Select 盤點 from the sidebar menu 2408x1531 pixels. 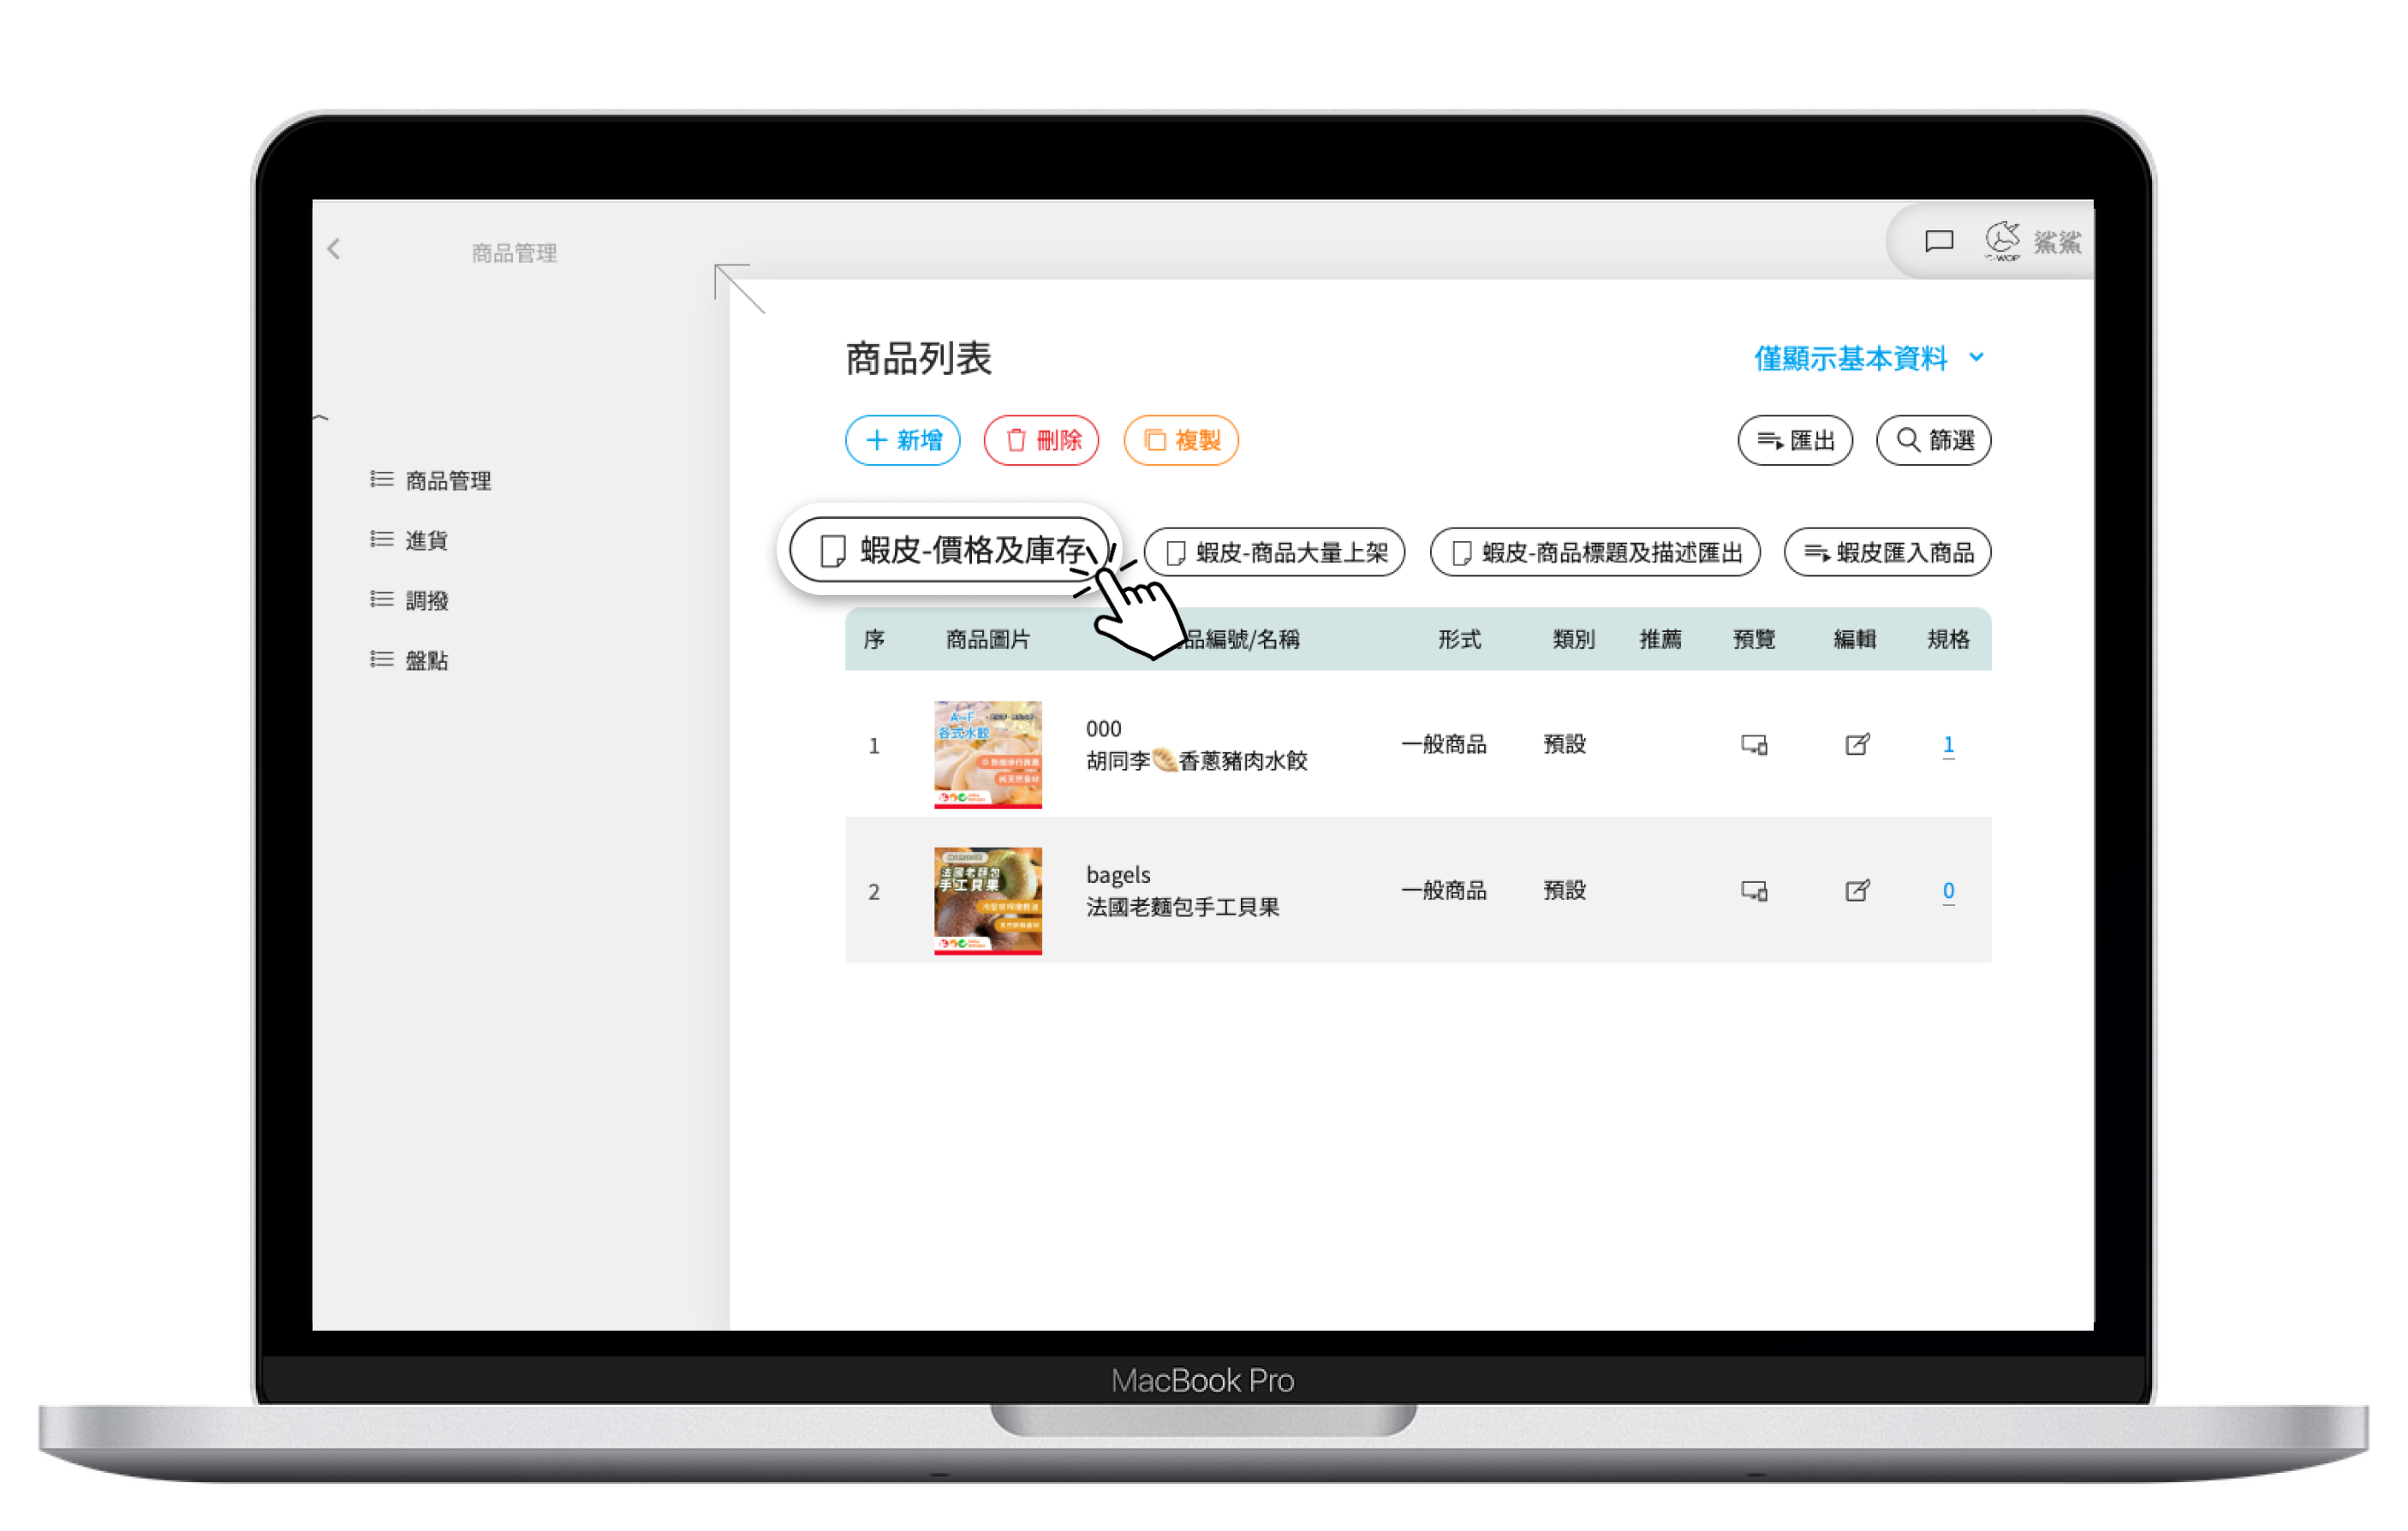point(426,661)
